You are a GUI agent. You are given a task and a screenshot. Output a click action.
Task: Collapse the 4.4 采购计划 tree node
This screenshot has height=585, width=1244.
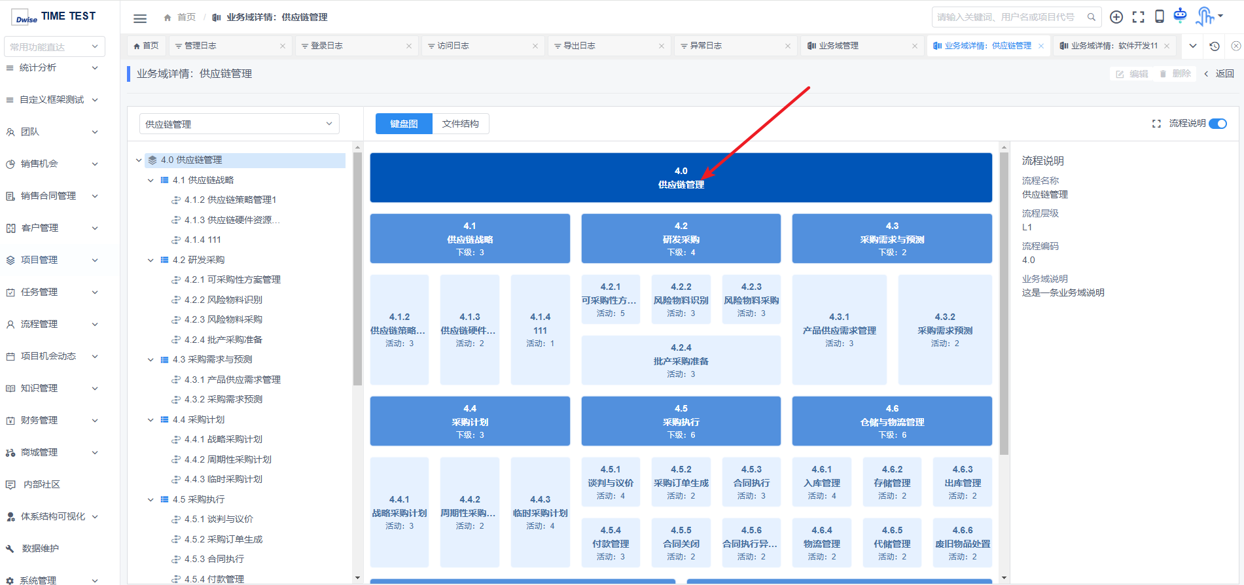(151, 419)
